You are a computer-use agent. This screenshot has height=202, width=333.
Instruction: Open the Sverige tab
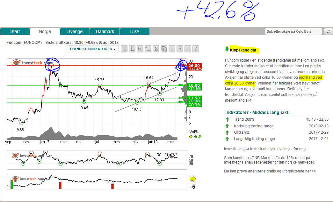pyautogui.click(x=75, y=31)
